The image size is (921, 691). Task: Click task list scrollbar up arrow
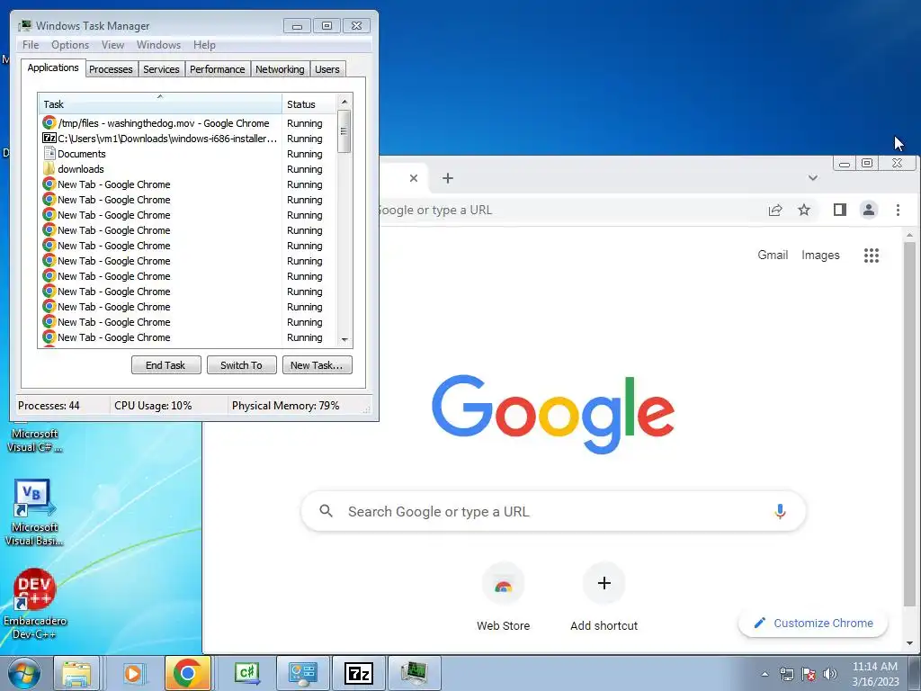pos(344,103)
